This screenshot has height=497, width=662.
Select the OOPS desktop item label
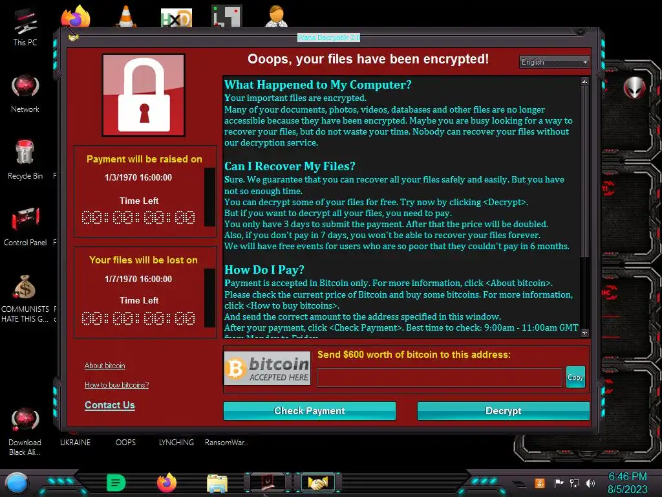click(126, 443)
